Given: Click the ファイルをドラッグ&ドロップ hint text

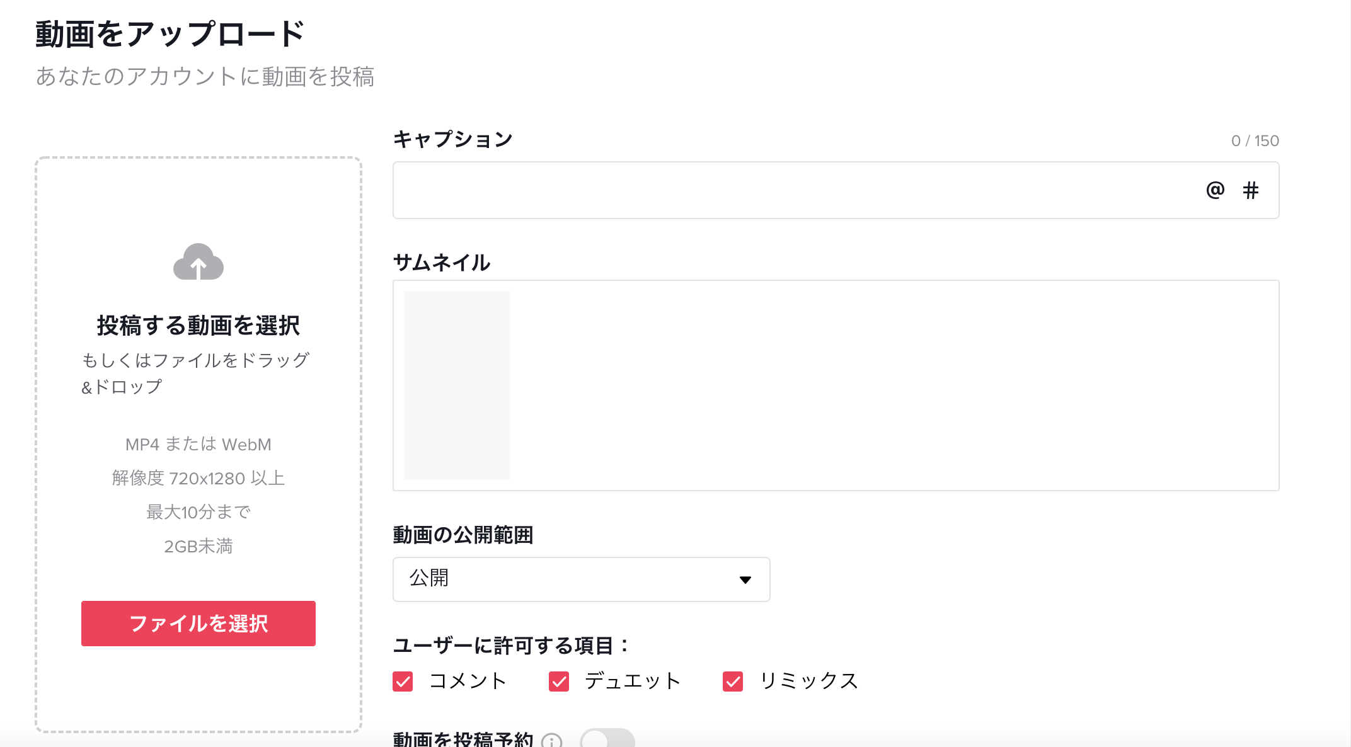Looking at the screenshot, I should coord(195,373).
